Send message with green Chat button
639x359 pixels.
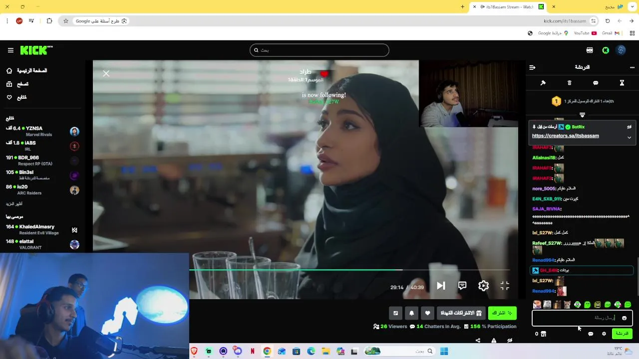[622, 334]
